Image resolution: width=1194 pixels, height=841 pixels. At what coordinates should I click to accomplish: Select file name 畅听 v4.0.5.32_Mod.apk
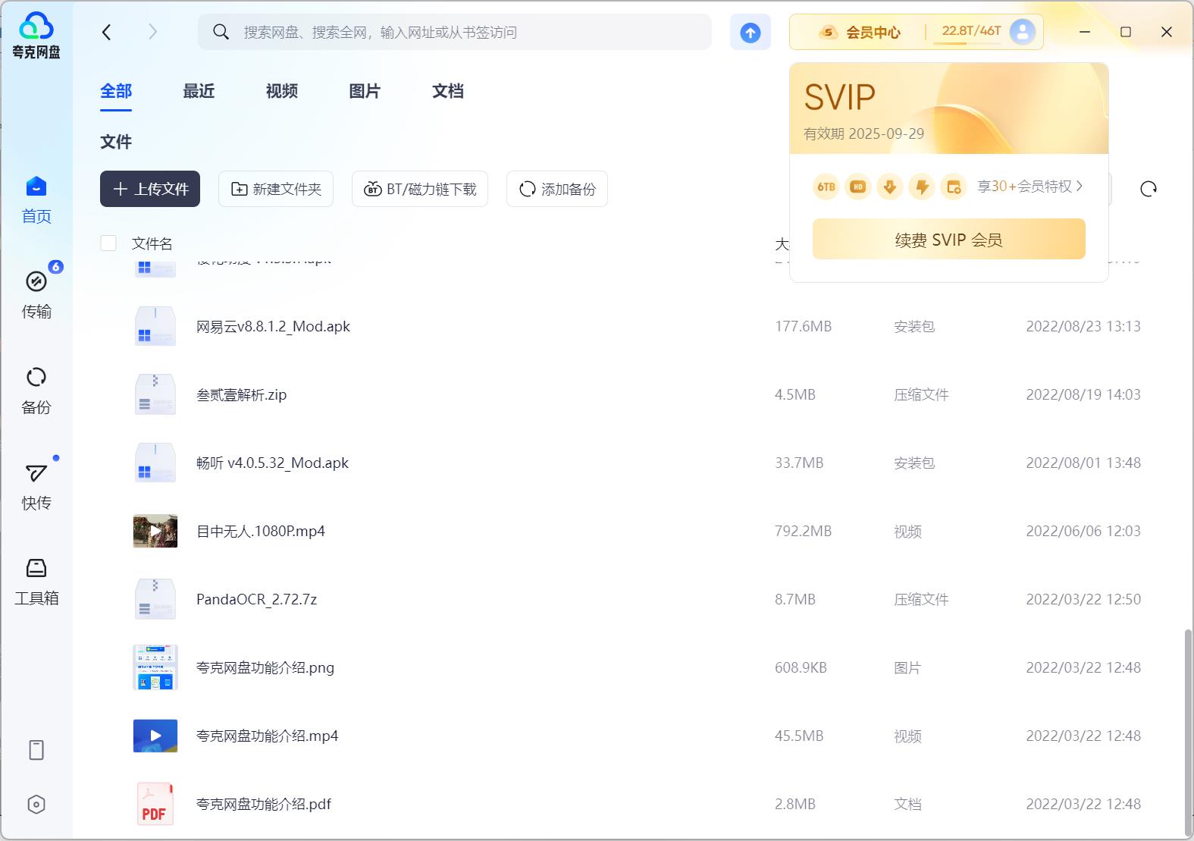pos(272,463)
